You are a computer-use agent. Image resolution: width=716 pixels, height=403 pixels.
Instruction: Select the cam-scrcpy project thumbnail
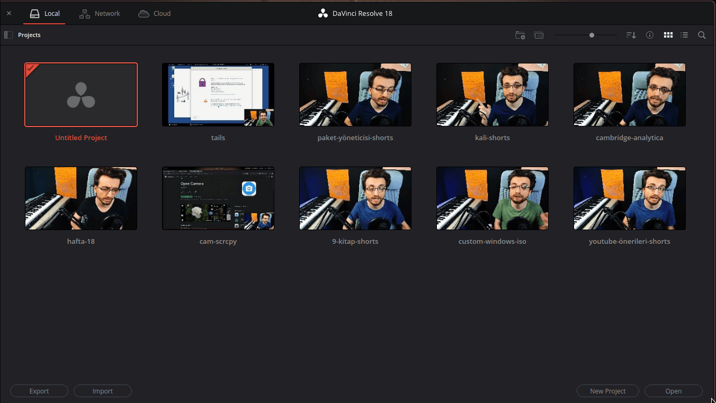[x=218, y=198]
